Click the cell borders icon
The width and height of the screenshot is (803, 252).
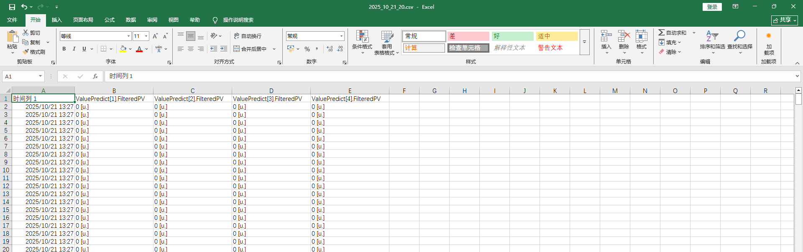coord(104,49)
